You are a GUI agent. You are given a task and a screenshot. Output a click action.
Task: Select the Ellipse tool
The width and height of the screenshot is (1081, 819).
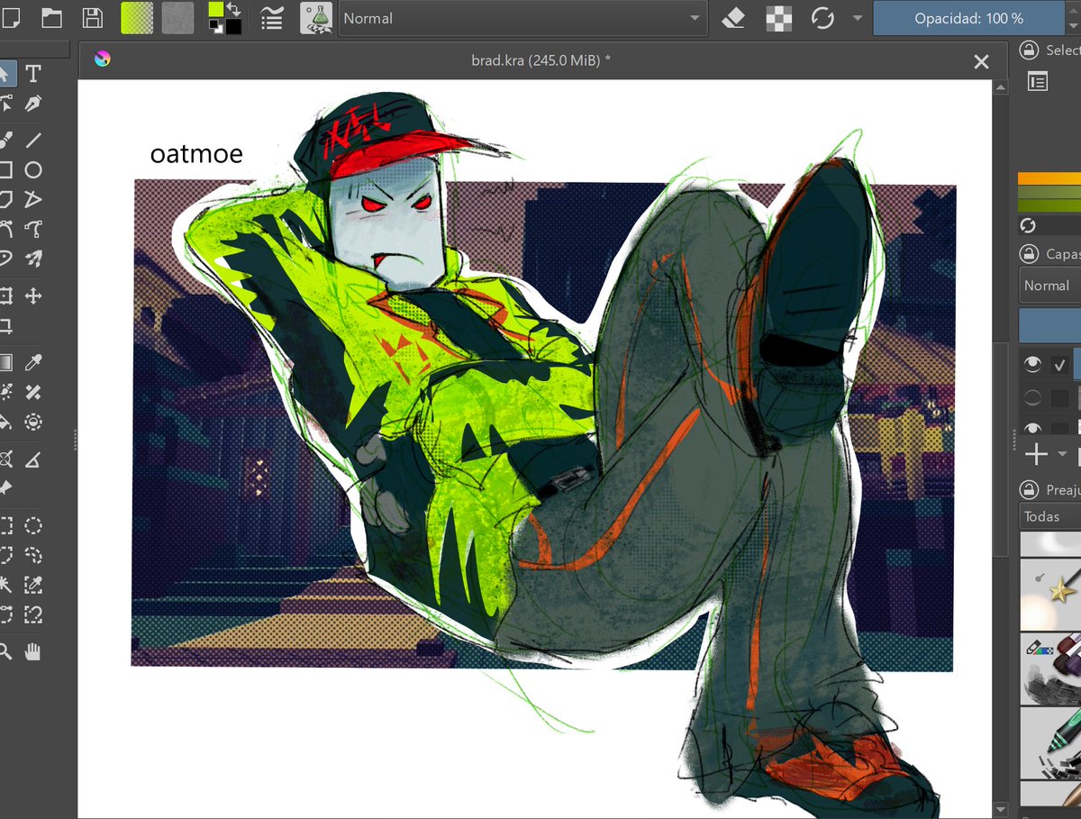[33, 169]
